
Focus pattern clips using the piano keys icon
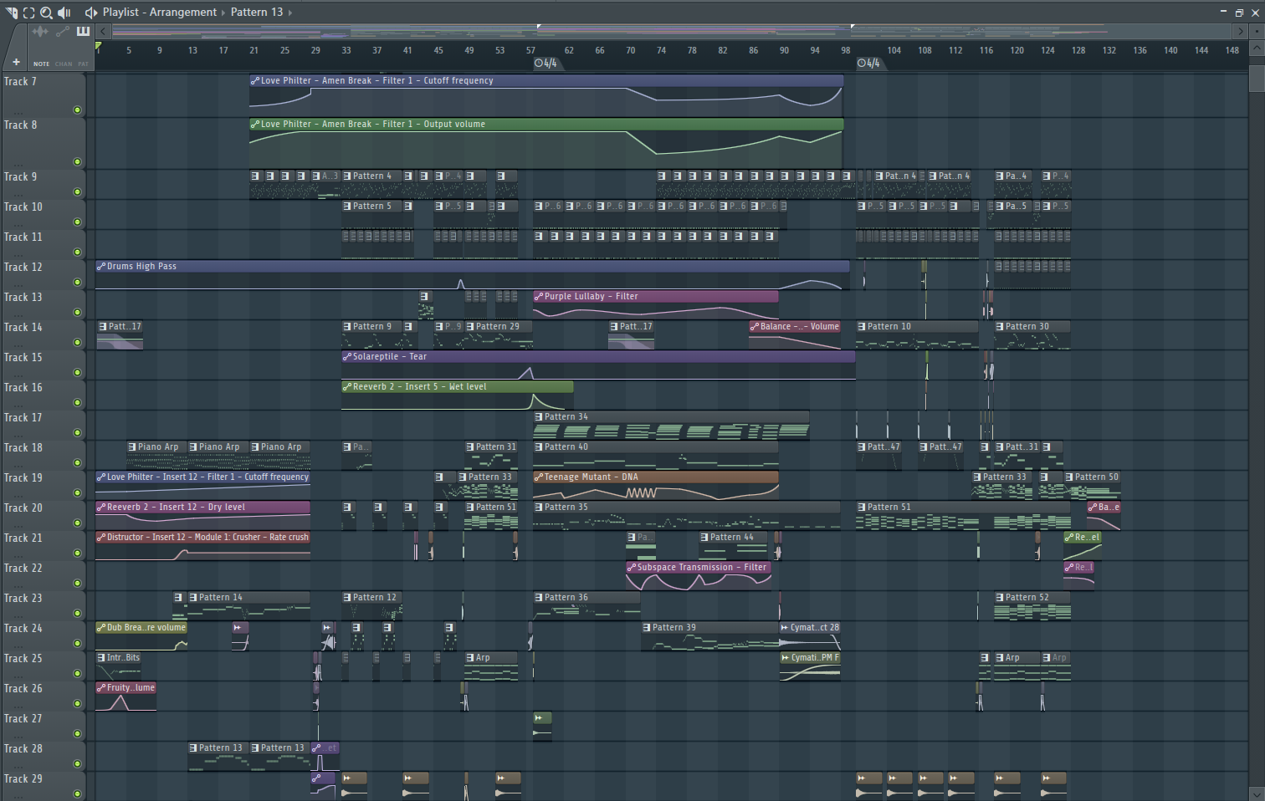tap(83, 32)
